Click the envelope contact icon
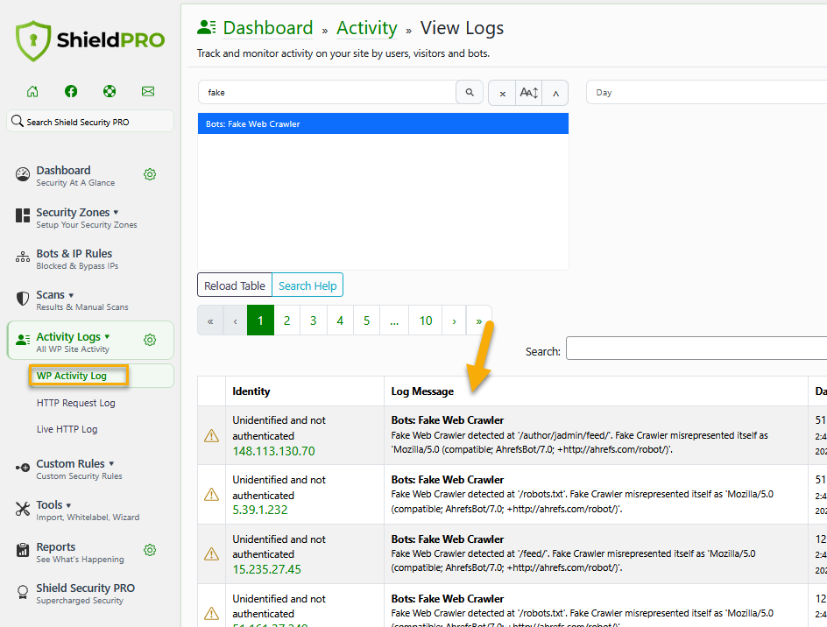The width and height of the screenshot is (827, 627). 147,91
